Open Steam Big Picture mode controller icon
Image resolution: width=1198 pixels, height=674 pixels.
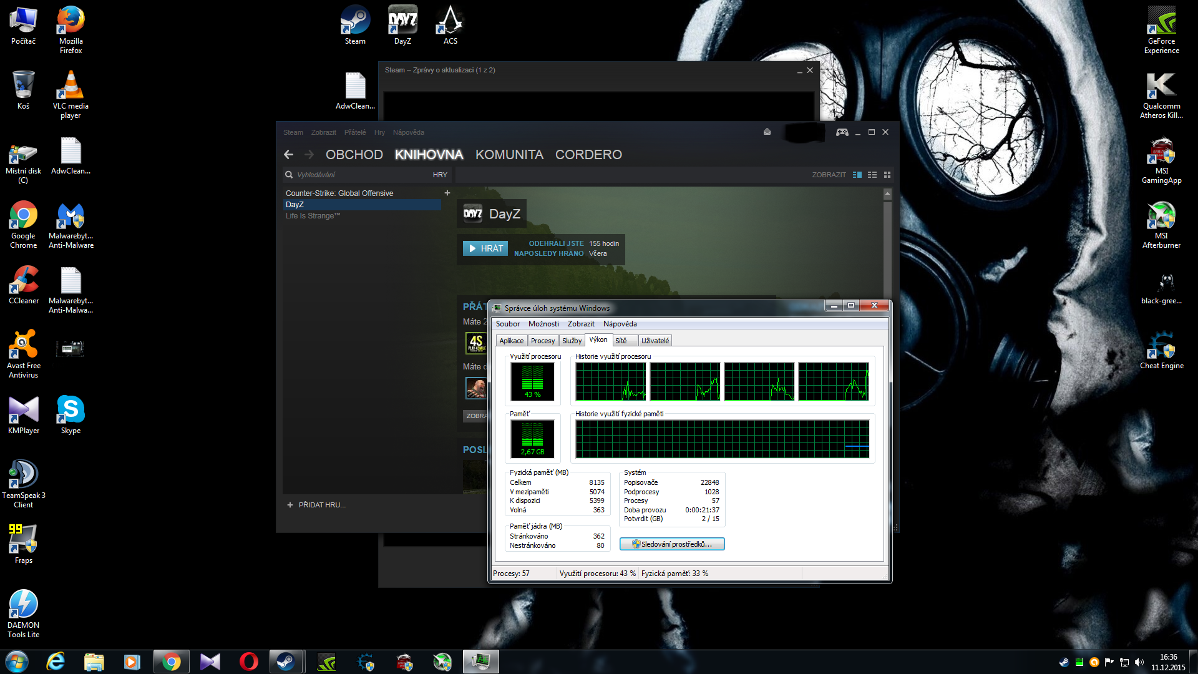(x=842, y=132)
